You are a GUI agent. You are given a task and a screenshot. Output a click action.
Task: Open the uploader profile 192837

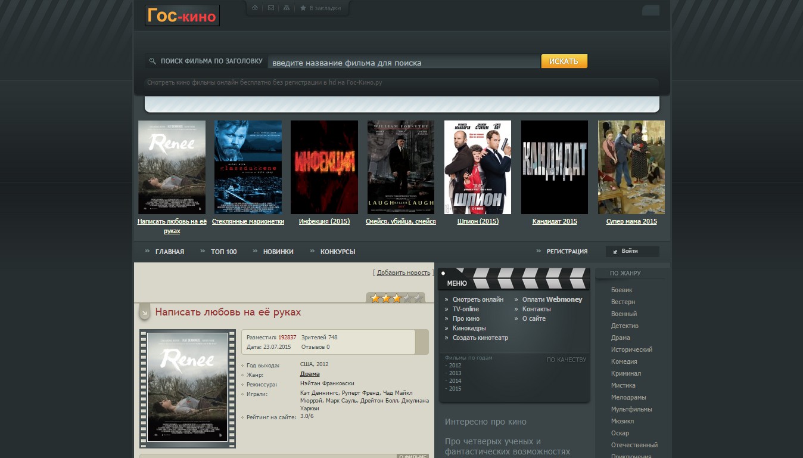pos(287,338)
